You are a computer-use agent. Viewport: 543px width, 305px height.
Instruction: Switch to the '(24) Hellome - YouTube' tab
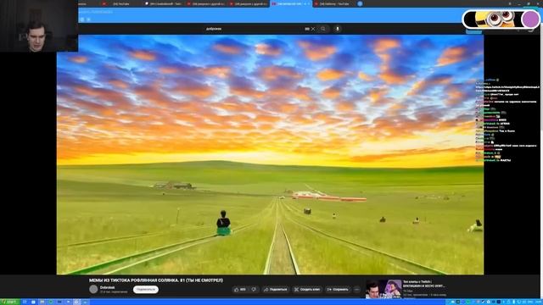(334, 3)
